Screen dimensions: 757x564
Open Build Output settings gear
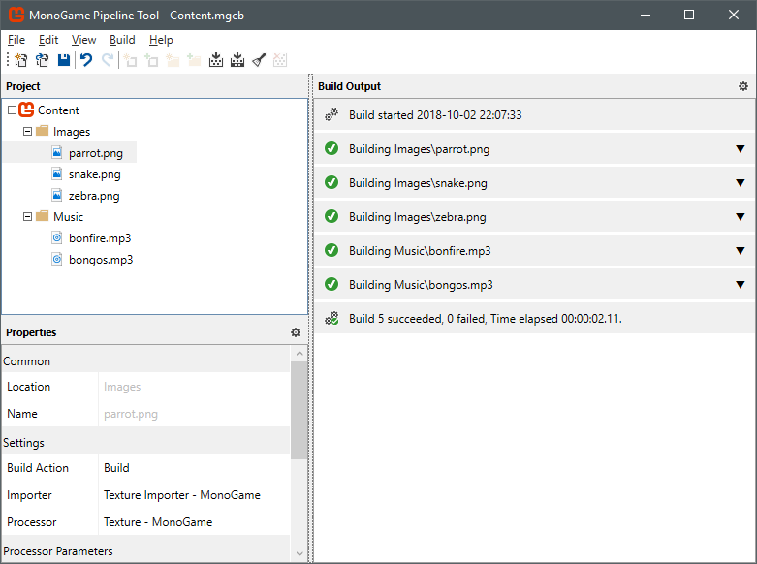coord(743,86)
